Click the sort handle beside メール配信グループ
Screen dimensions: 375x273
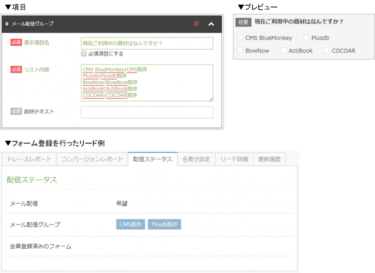tap(7, 24)
